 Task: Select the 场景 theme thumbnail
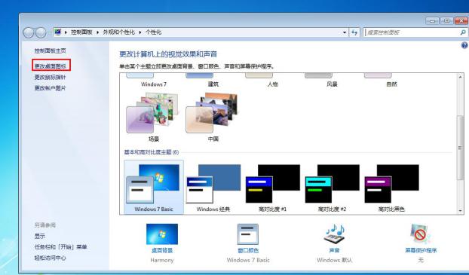tap(152, 113)
